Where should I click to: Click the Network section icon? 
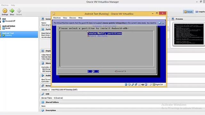pyautogui.click(x=43, y=86)
